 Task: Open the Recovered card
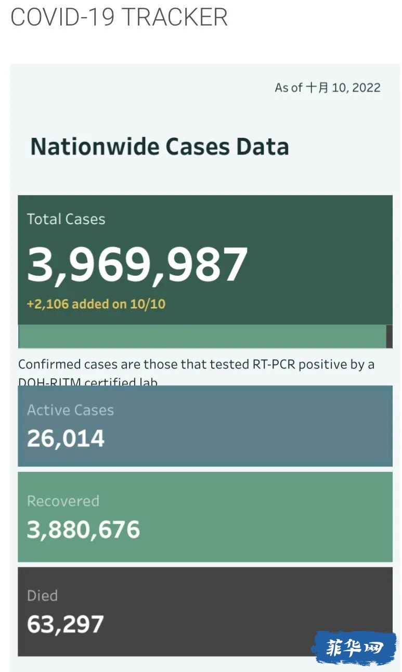pyautogui.click(x=205, y=517)
